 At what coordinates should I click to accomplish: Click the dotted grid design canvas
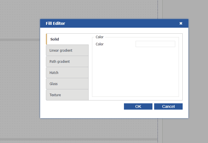(x=20, y=86)
